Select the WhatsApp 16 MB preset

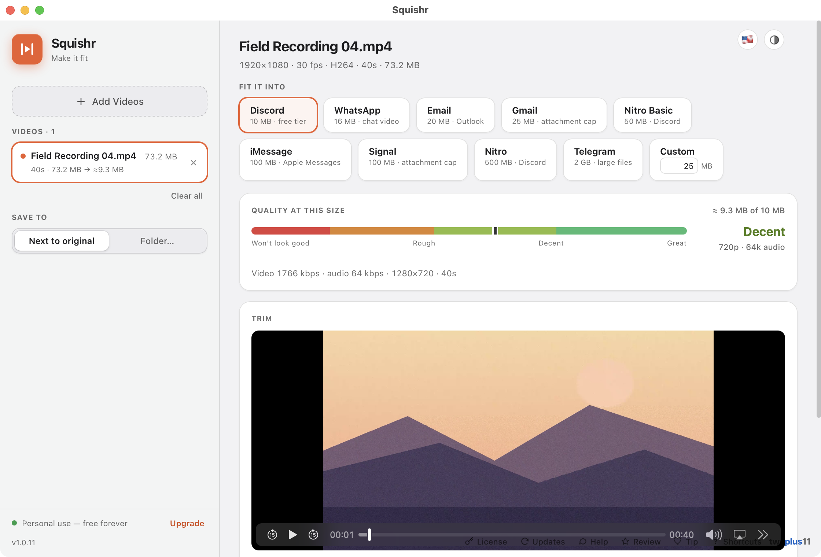367,115
